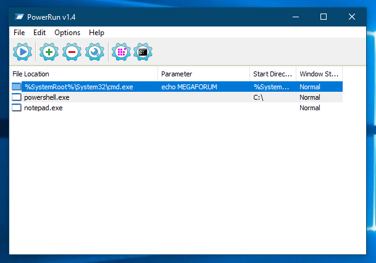Close the PowerRun window

(352, 17)
